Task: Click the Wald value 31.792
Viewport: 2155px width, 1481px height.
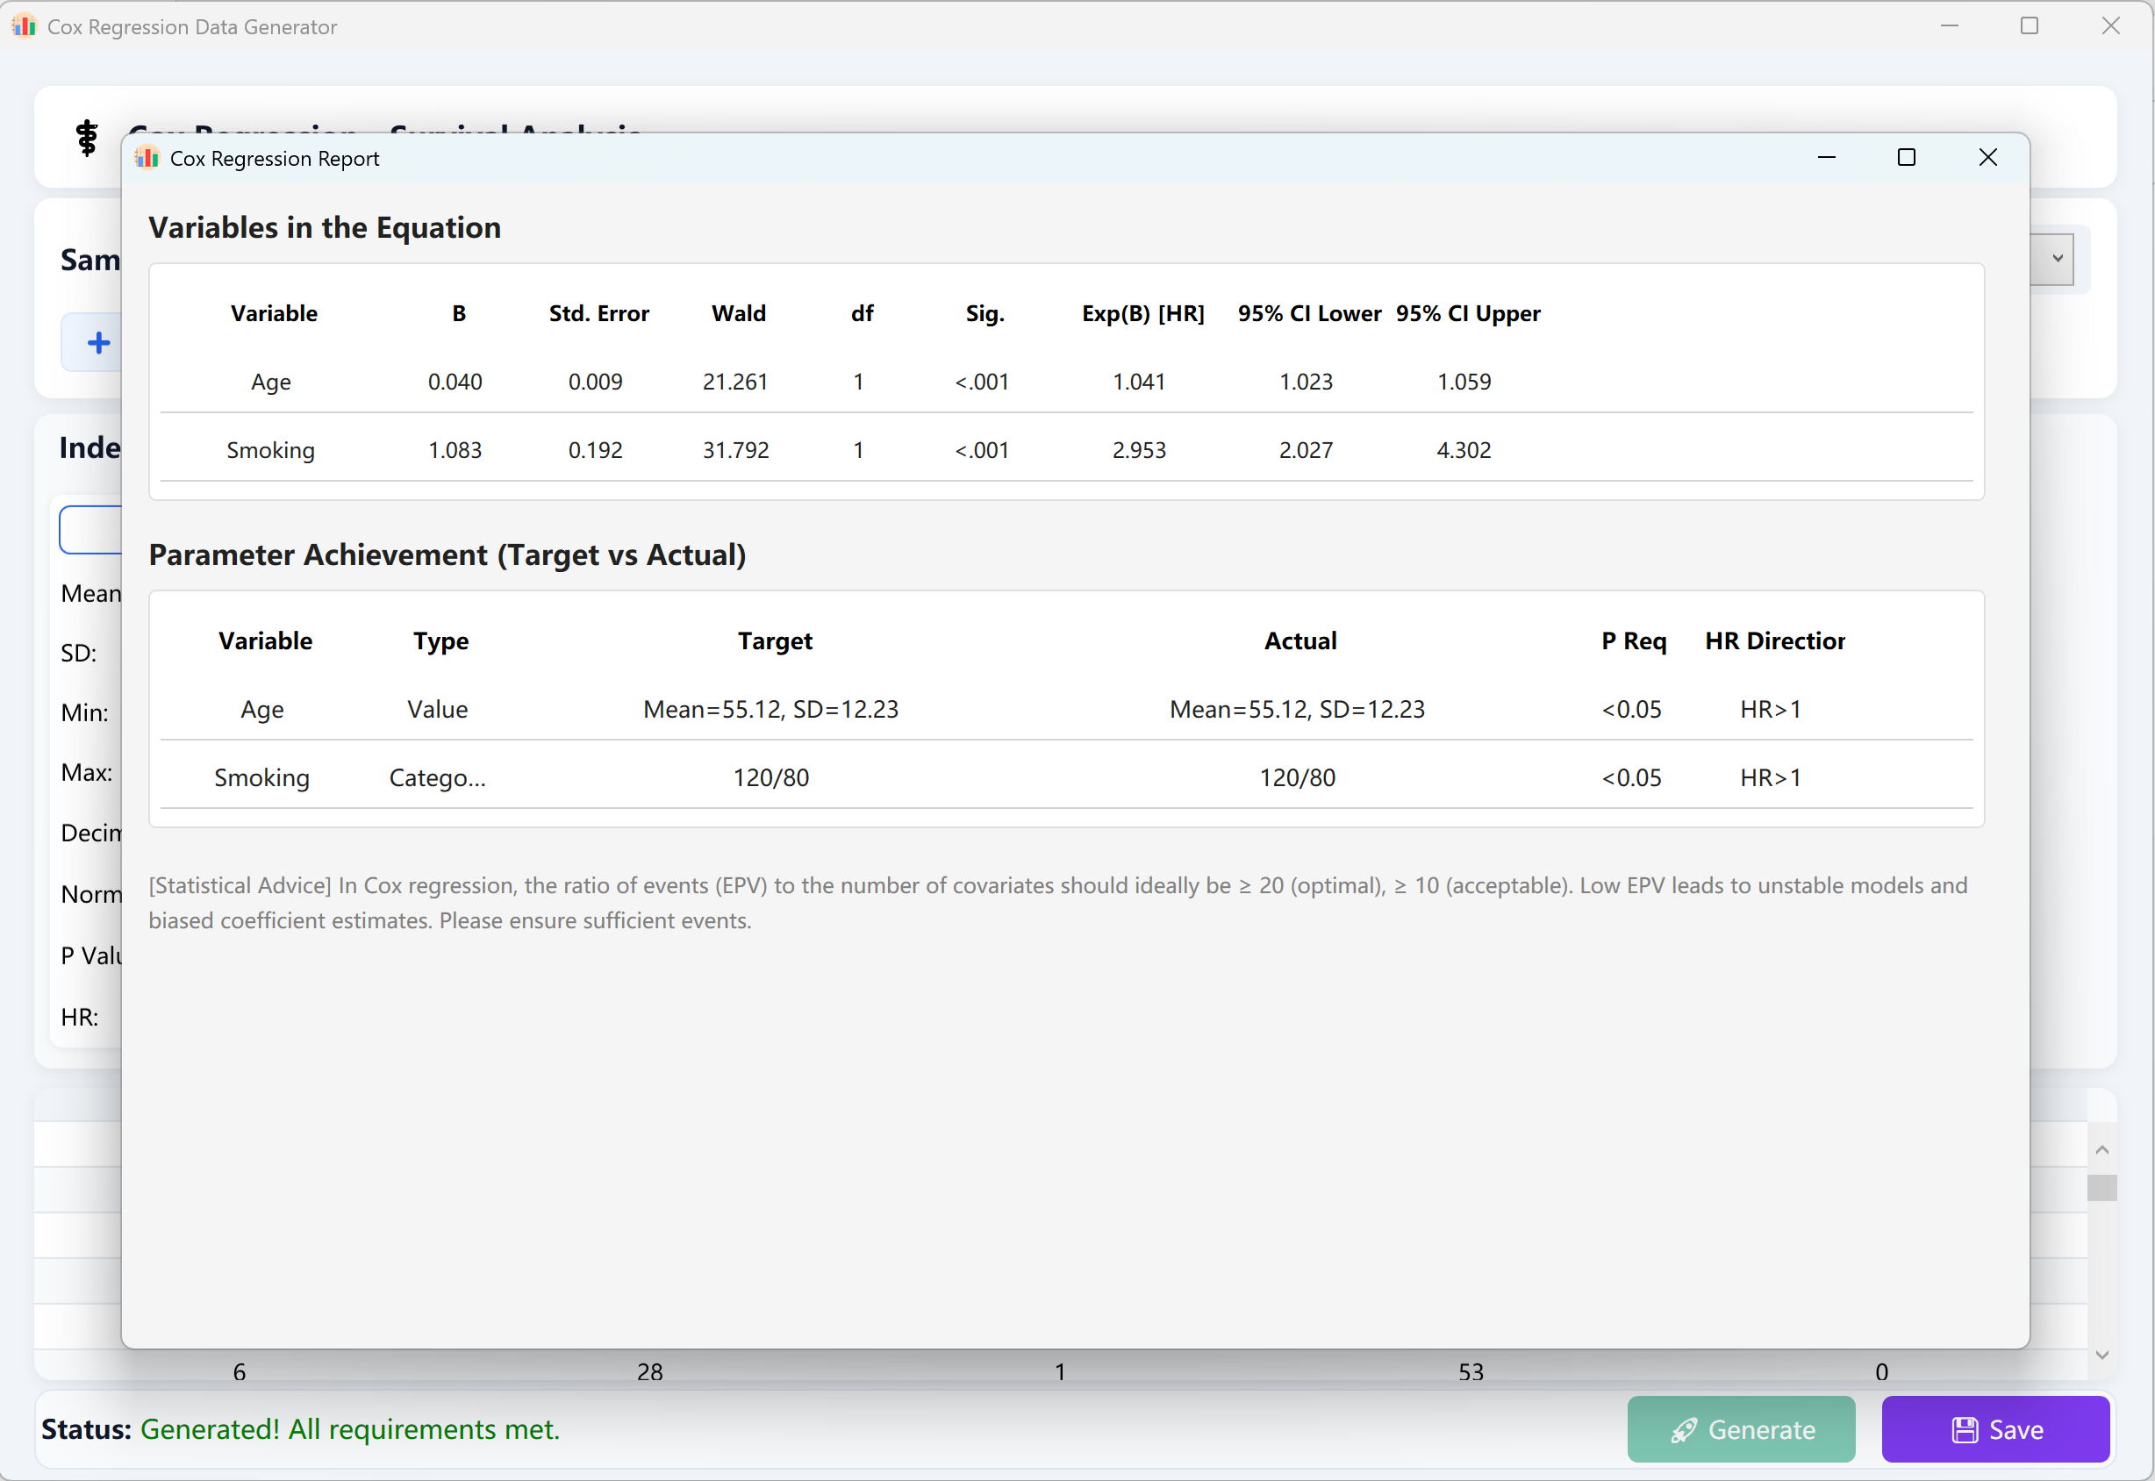Action: click(x=735, y=450)
